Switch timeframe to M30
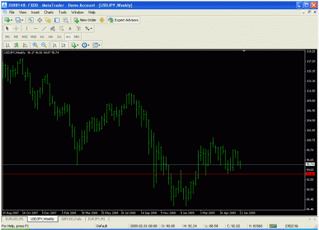Viewport: 319px width, 230px height. coord(33,37)
